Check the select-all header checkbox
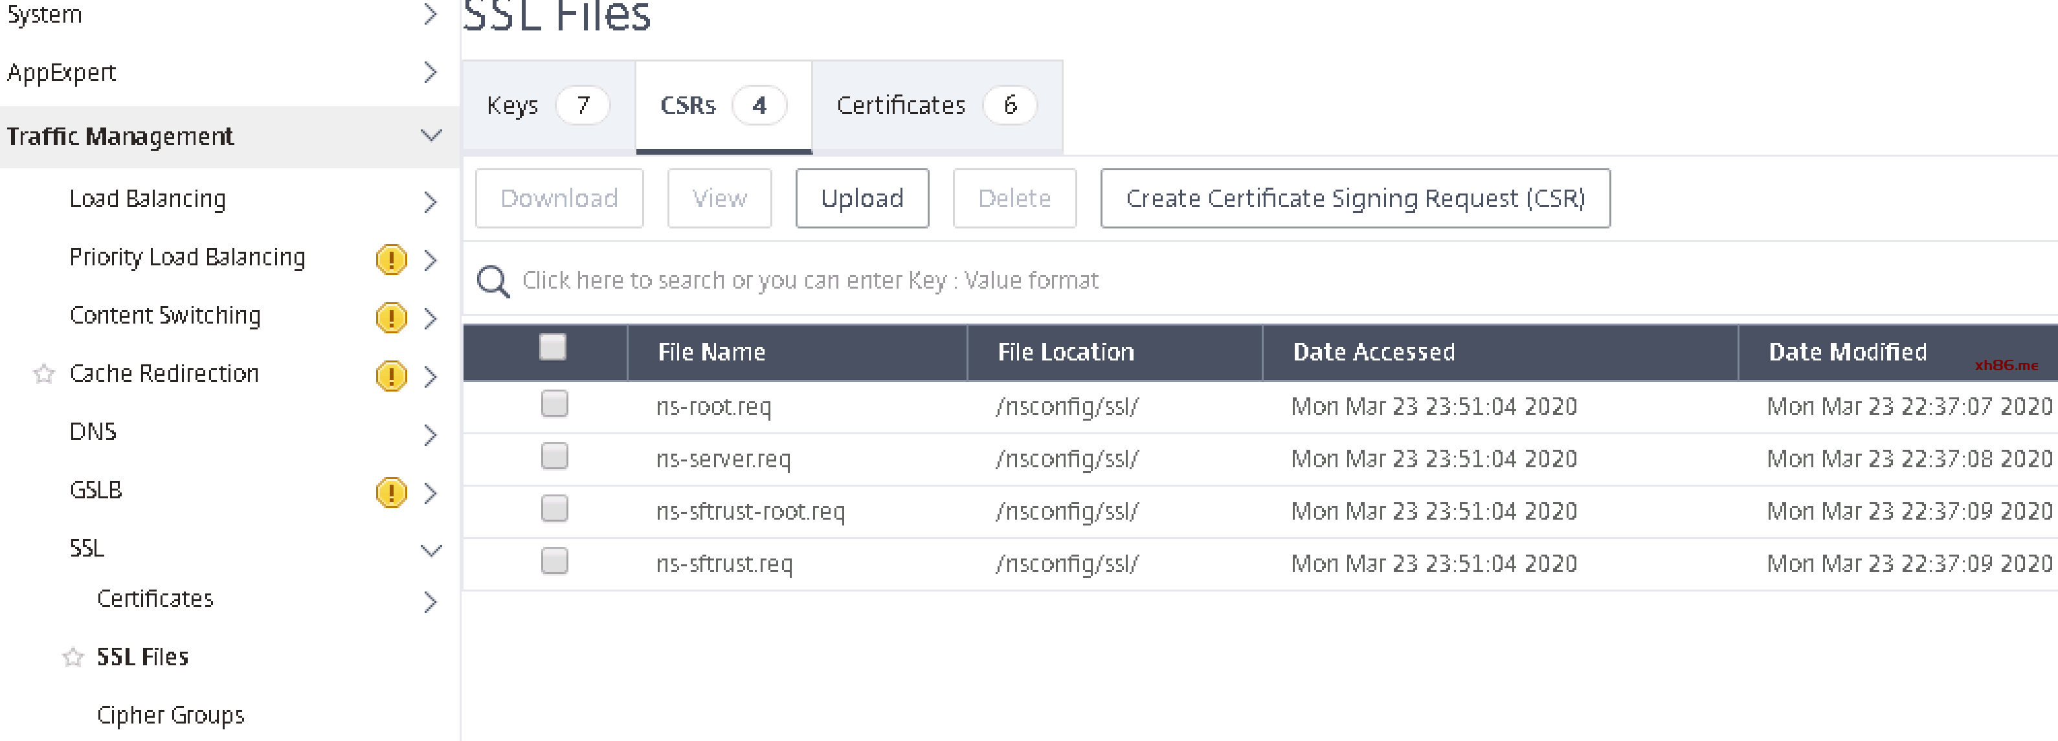Image resolution: width=2058 pixels, height=741 pixels. (x=552, y=348)
